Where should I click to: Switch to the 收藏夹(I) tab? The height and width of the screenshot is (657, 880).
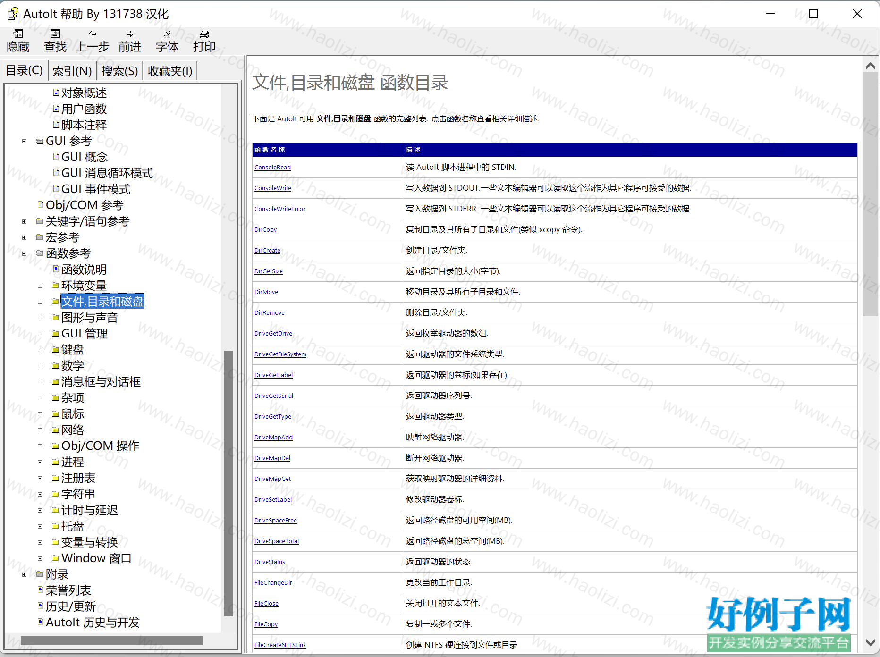[170, 71]
